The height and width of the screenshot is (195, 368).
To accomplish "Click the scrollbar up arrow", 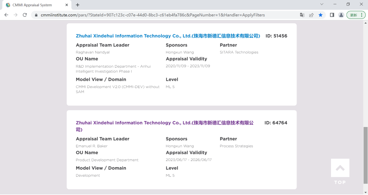I will pyautogui.click(x=365, y=23).
